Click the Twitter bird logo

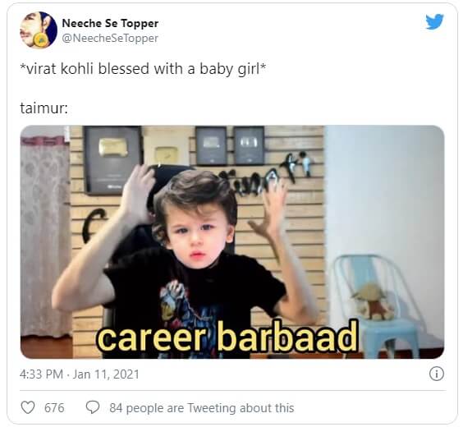(434, 21)
